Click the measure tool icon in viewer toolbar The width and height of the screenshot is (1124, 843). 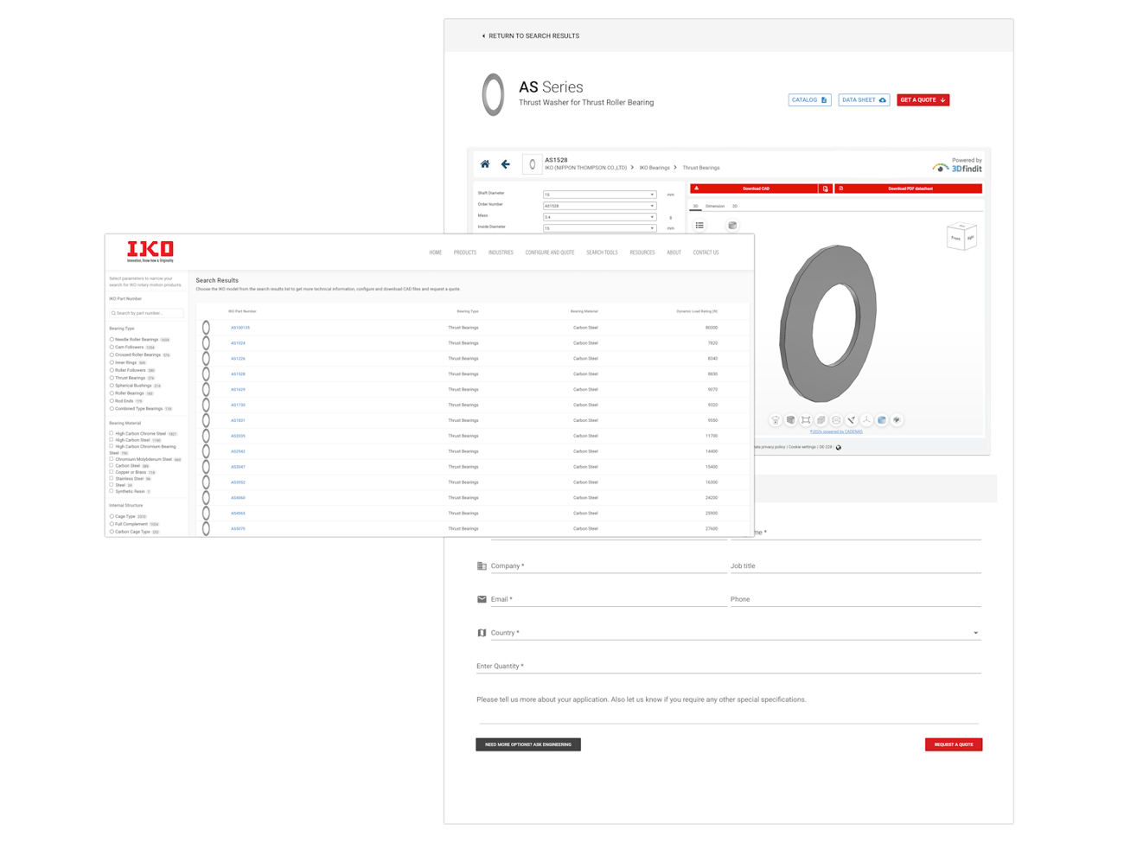tap(852, 420)
